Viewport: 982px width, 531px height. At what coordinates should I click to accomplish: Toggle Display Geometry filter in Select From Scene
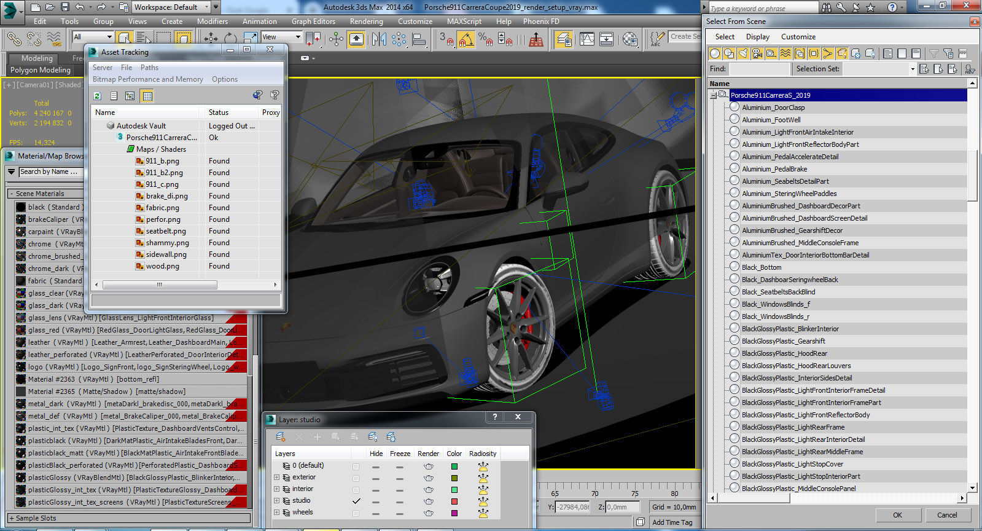[715, 53]
